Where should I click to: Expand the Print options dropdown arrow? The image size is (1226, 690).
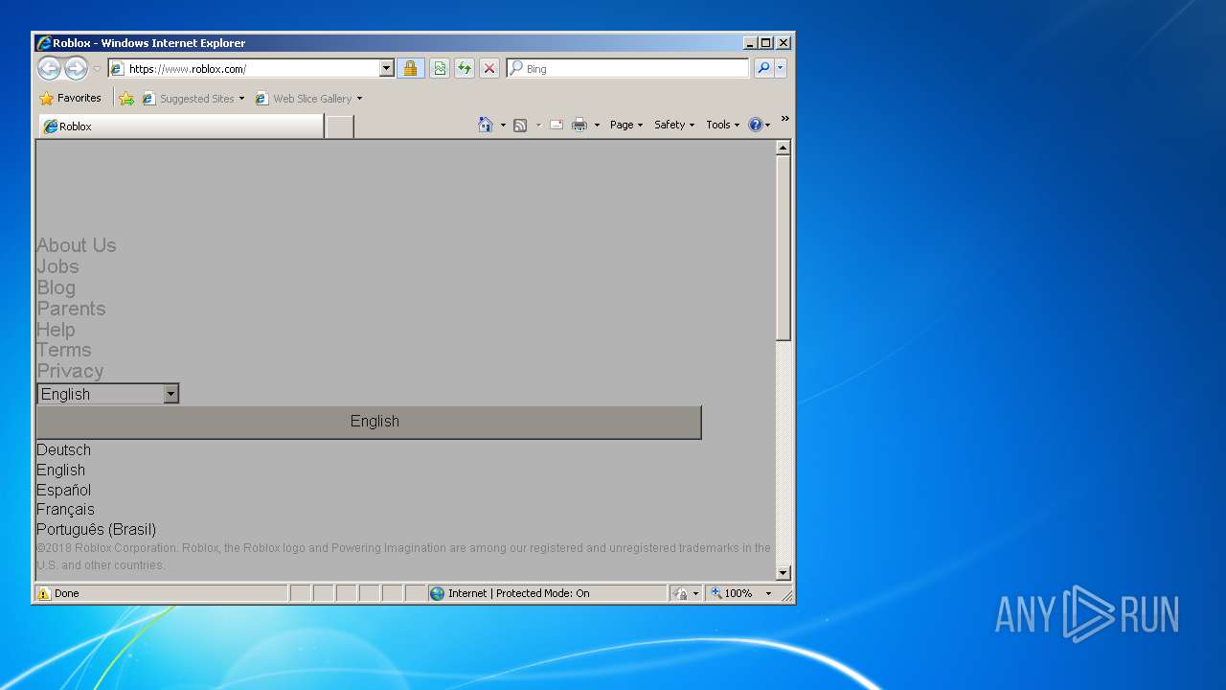pyautogui.click(x=597, y=126)
